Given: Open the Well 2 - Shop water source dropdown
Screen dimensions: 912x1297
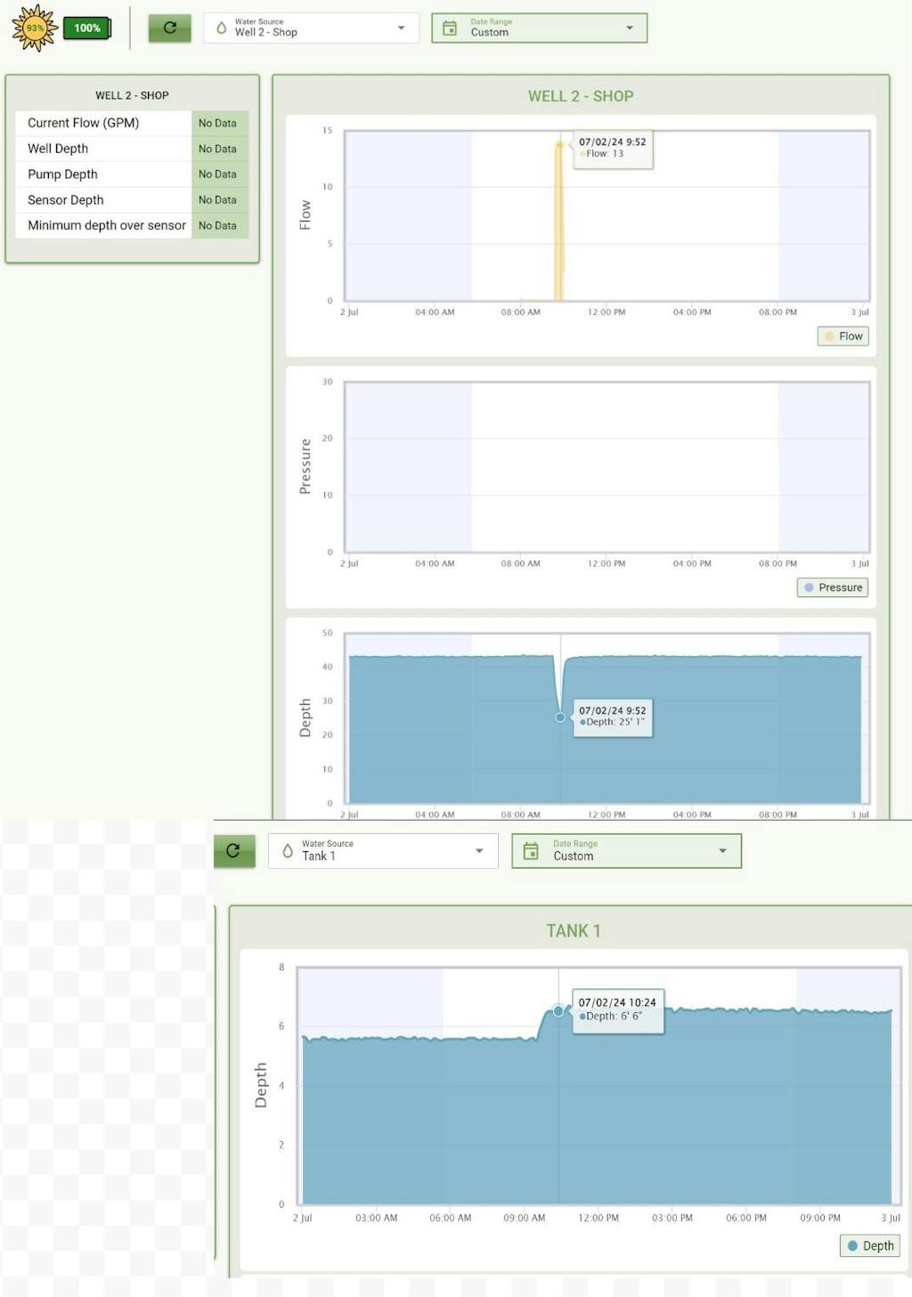Looking at the screenshot, I should 401,28.
